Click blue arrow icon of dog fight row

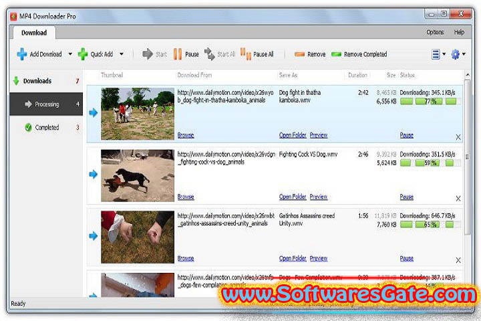[x=94, y=113]
